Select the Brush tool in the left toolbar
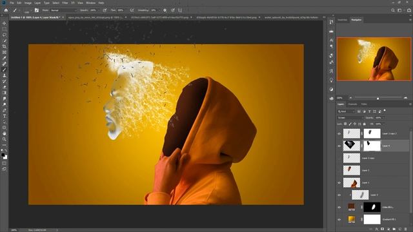 coord(5,70)
